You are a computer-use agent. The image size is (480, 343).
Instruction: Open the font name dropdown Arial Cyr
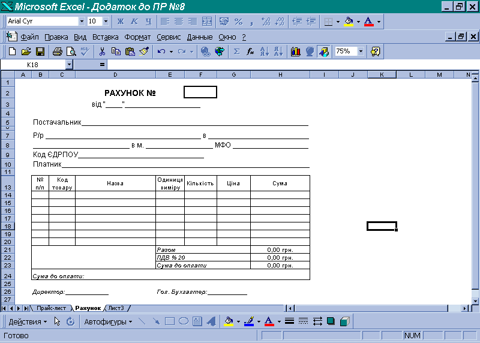click(82, 22)
